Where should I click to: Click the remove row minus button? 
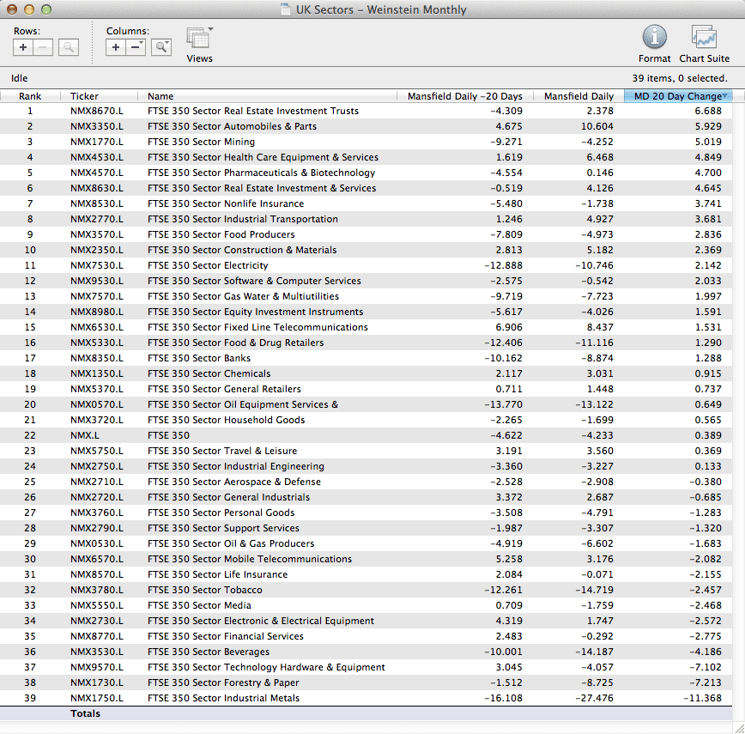tap(44, 47)
